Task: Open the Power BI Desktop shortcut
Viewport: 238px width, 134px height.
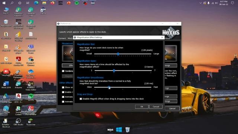Action: point(18,36)
